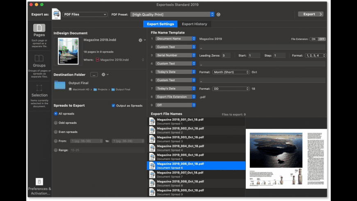Screen dimensions: 357x201
Task: Click the Leading Zeros field
Action: (226, 55)
